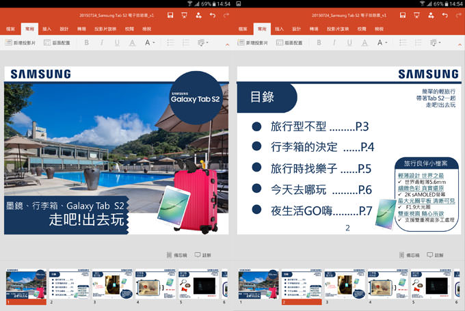The image size is (465, 311).
Task: Toggle underline in the cover slide window
Action: [x=117, y=42]
